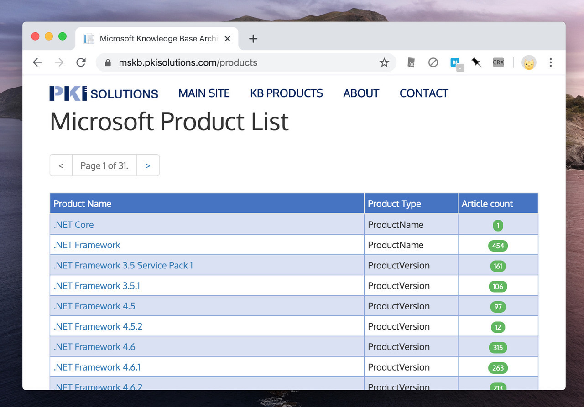Open the KB PRODUCTS nav menu item
Image resolution: width=584 pixels, height=407 pixels.
[286, 93]
